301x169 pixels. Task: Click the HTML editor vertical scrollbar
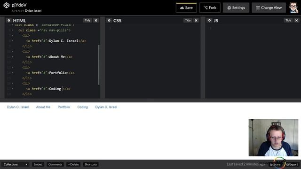click(99, 65)
